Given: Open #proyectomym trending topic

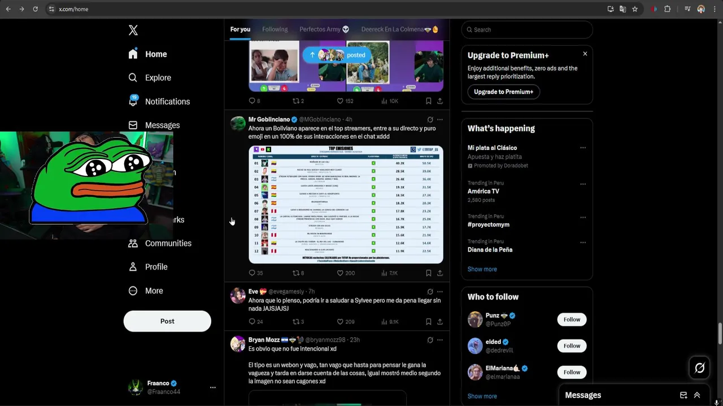Looking at the screenshot, I should tap(489, 224).
